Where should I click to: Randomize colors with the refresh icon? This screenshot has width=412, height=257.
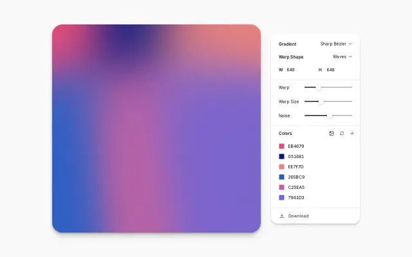(342, 134)
